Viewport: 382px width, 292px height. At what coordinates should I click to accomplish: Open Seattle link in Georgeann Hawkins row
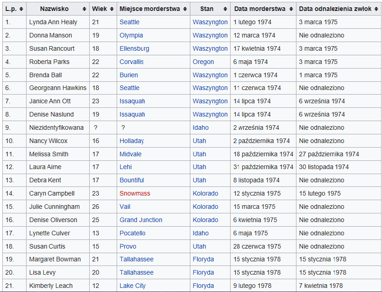click(129, 88)
